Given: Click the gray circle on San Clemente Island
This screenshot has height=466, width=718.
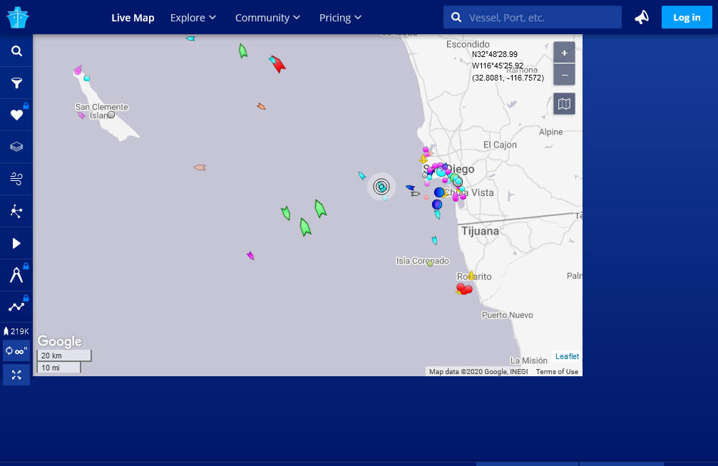Looking at the screenshot, I should 111,115.
